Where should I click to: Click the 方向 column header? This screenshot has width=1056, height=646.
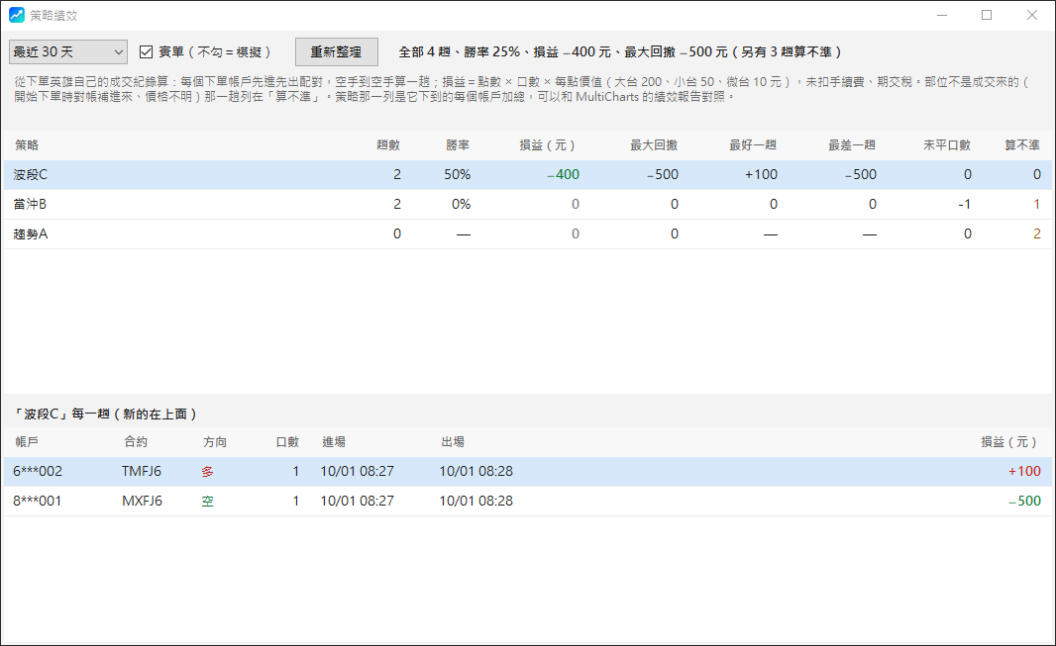215,441
